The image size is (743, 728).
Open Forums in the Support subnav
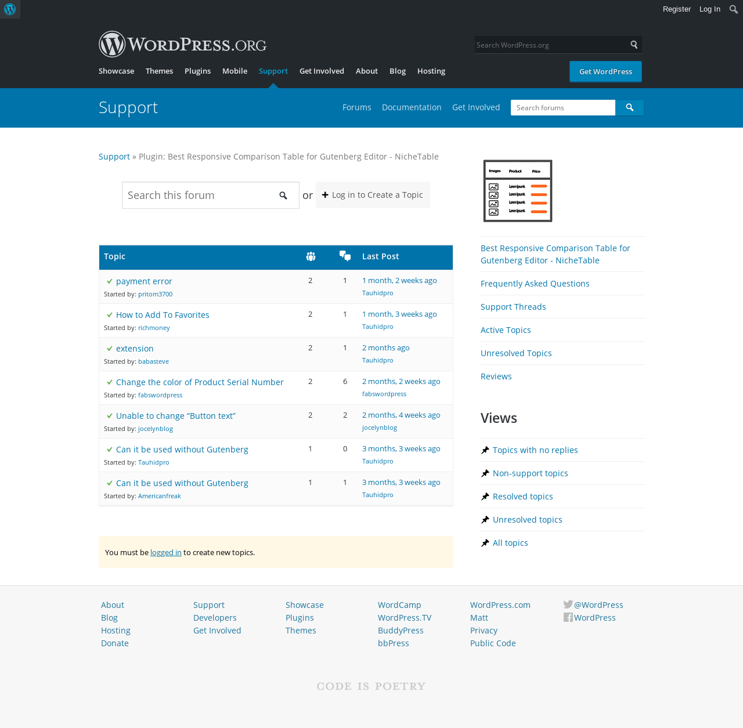click(x=356, y=107)
